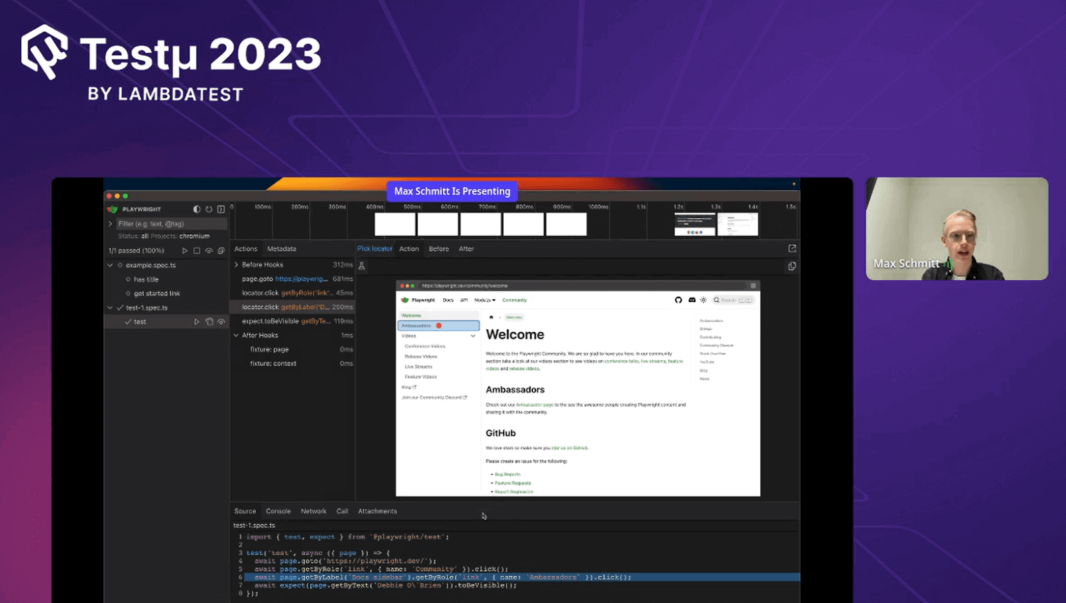Toggle watch on the 'test' row
Image resolution: width=1066 pixels, height=603 pixels.
tap(221, 321)
